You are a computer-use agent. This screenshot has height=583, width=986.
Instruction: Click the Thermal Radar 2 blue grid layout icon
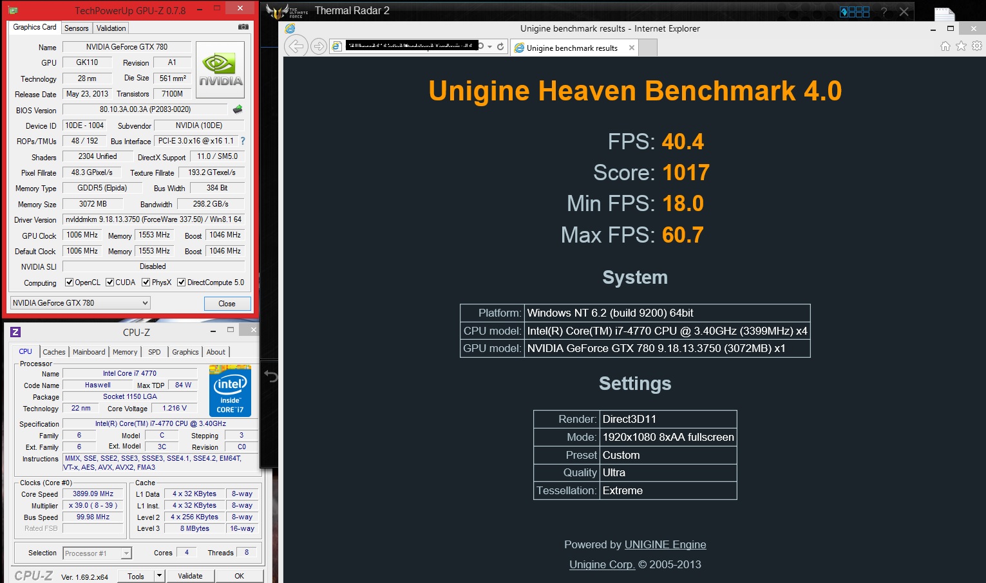(x=855, y=12)
